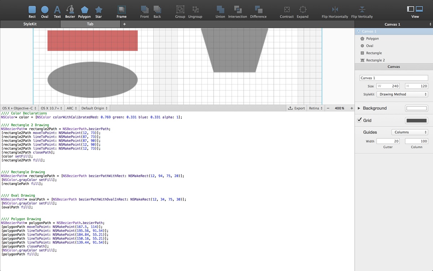Select the Text tool

pyautogui.click(x=57, y=12)
